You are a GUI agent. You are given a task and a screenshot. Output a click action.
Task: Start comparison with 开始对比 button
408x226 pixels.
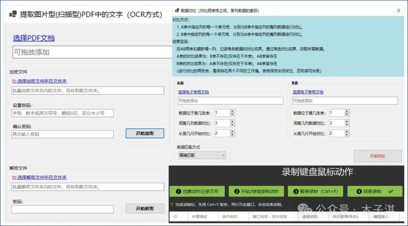click(x=377, y=156)
